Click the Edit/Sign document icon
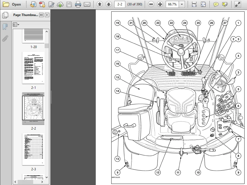Viewport: 247px width, 185px height. (x=51, y=4)
